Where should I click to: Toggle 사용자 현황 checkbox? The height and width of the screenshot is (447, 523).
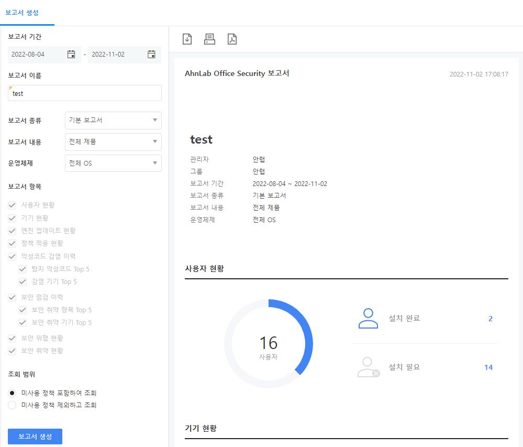tap(12, 205)
